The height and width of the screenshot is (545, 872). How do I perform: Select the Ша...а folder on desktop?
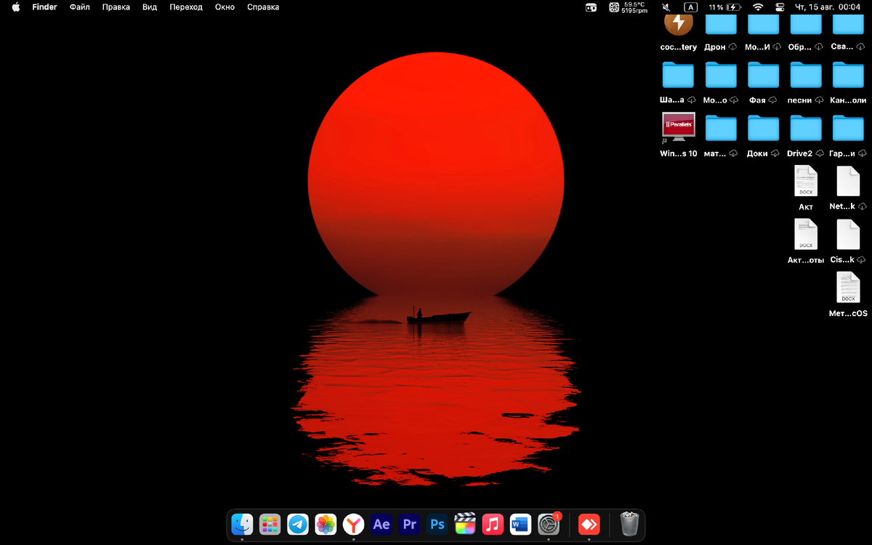pyautogui.click(x=678, y=76)
